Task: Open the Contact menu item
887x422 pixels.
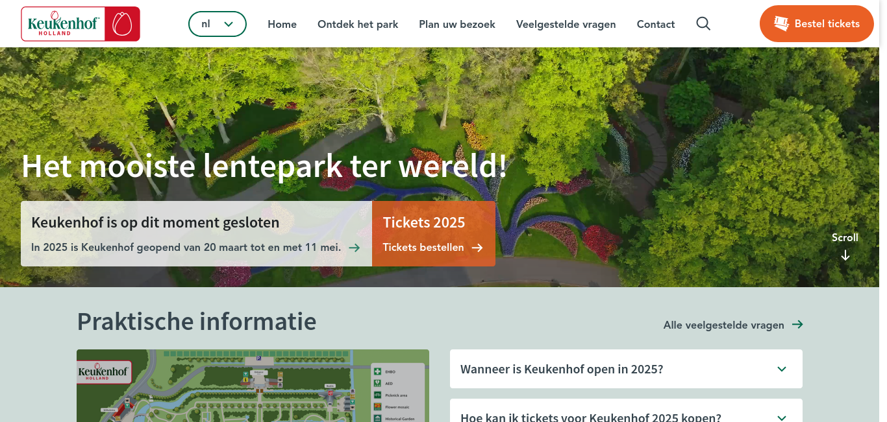Action: point(656,24)
